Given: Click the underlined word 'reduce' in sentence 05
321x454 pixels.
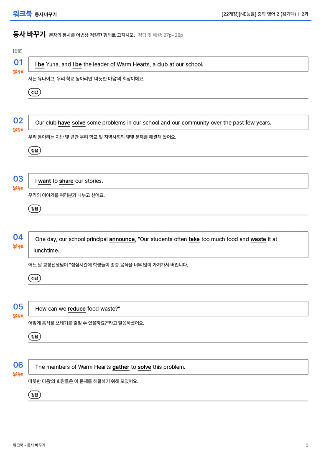Looking at the screenshot, I should click(x=76, y=309).
